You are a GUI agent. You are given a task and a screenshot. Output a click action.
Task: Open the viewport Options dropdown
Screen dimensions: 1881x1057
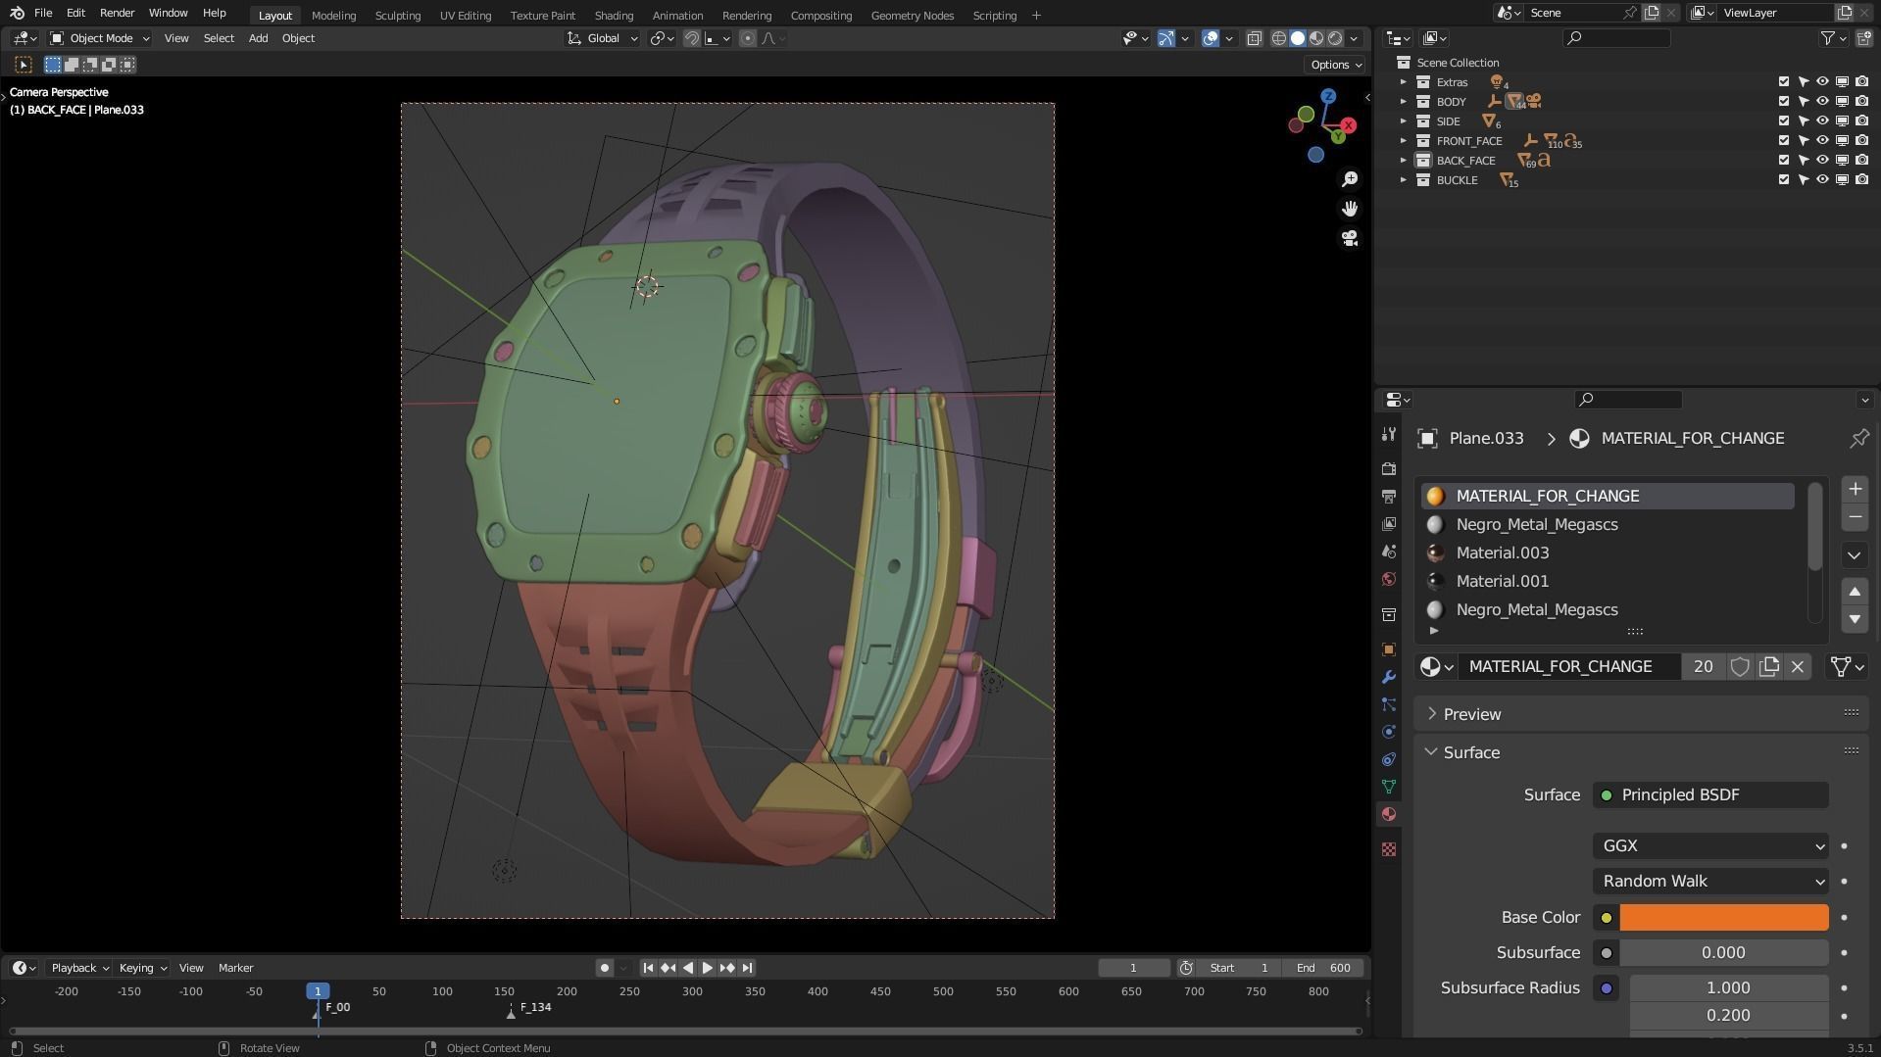coord(1336,65)
